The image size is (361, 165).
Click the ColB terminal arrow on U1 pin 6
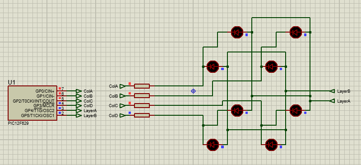[x=79, y=96]
